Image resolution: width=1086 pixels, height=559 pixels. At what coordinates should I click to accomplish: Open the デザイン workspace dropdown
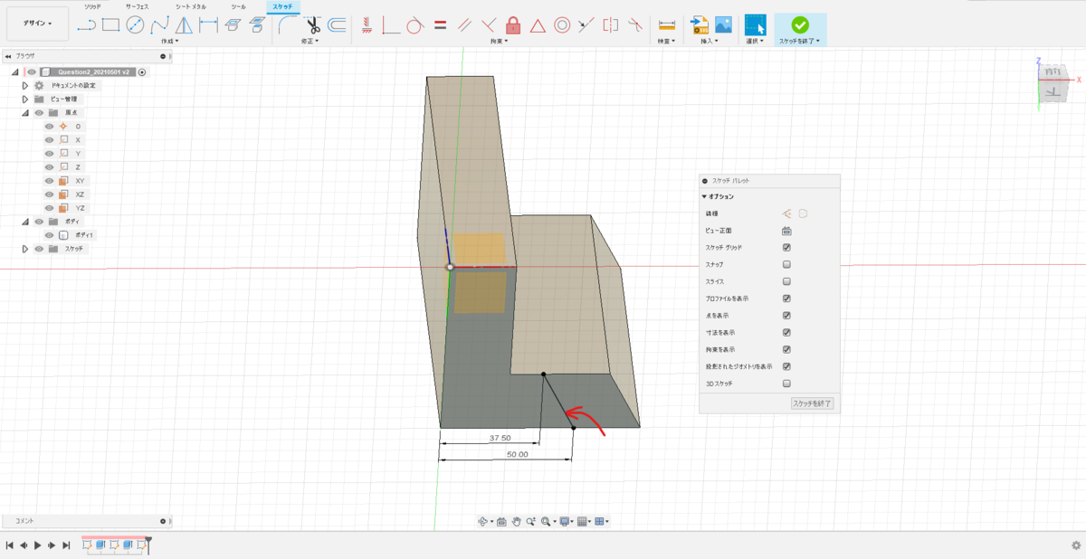tap(37, 23)
